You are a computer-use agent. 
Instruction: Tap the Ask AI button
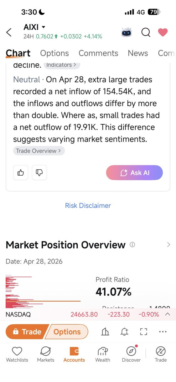(x=134, y=172)
